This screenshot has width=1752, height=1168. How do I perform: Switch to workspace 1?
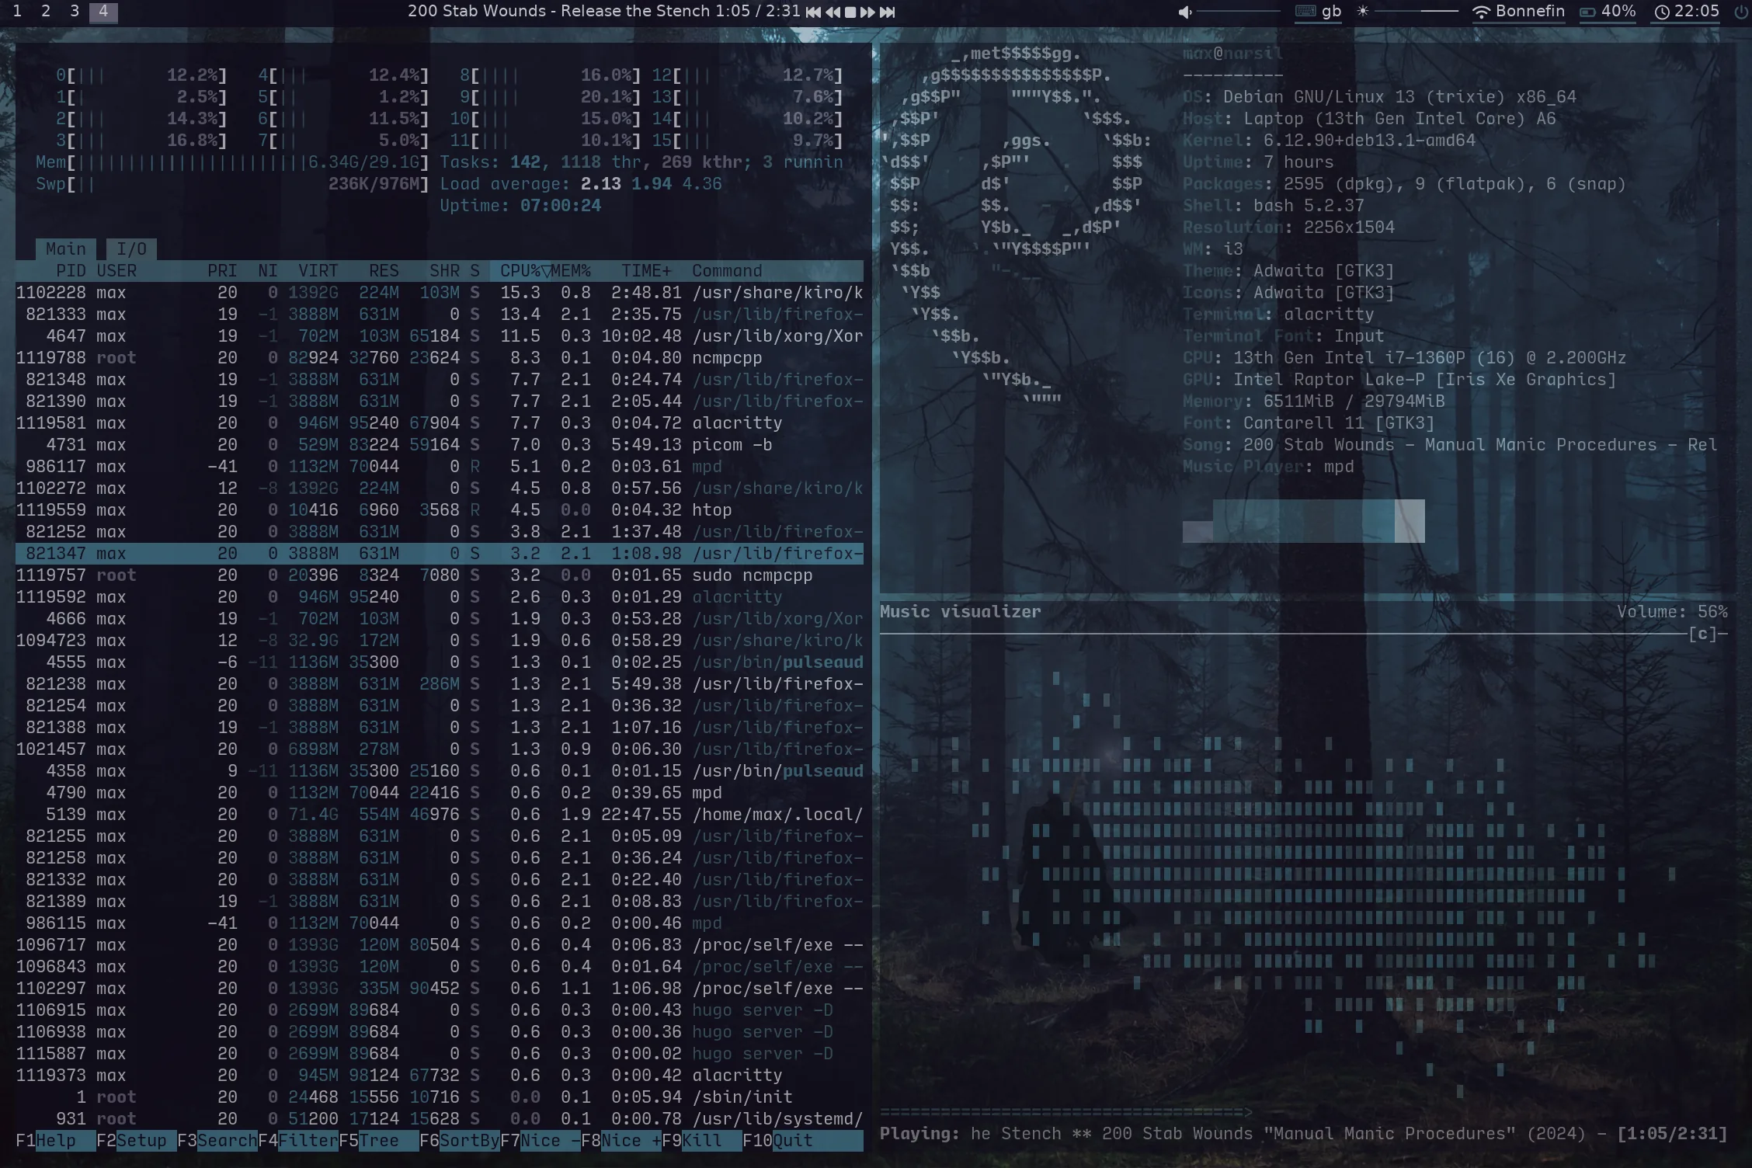pyautogui.click(x=17, y=12)
